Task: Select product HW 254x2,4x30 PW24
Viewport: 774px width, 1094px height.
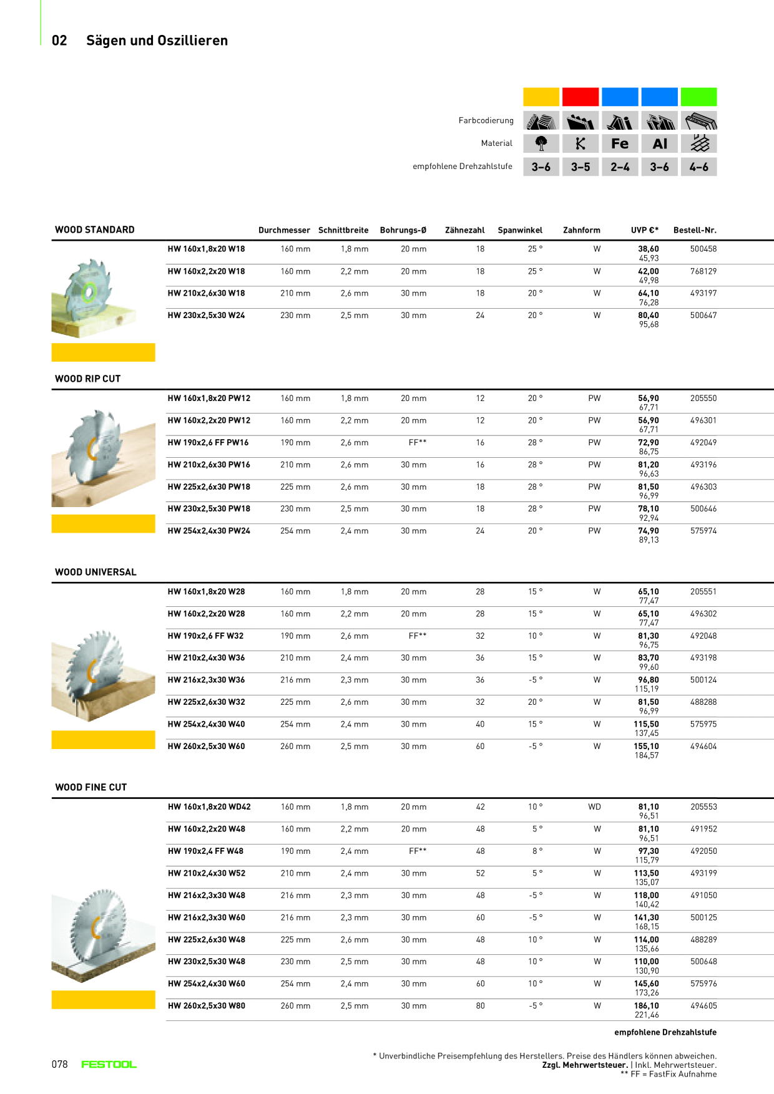Action: (209, 531)
